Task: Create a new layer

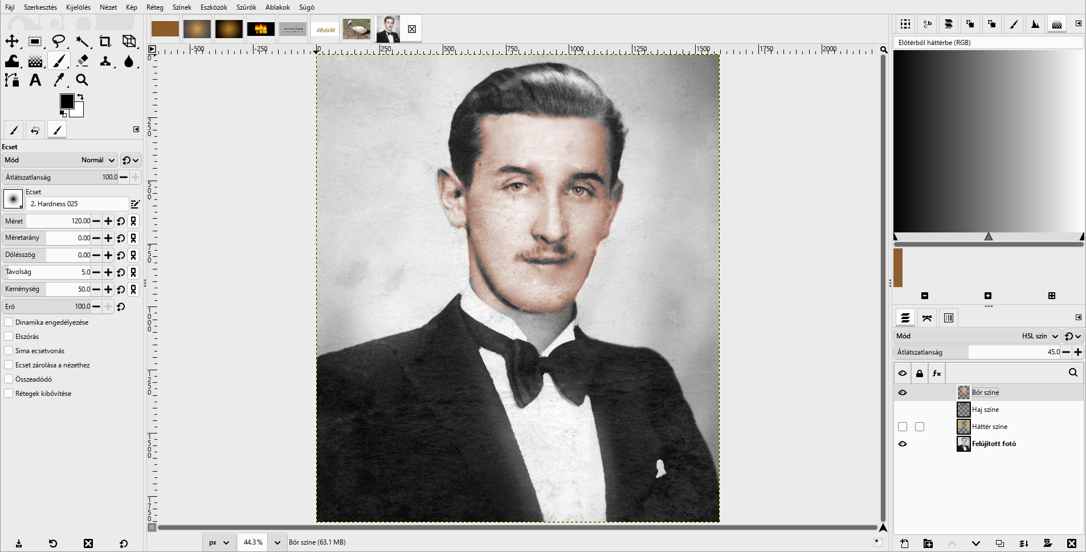Action: 904,543
